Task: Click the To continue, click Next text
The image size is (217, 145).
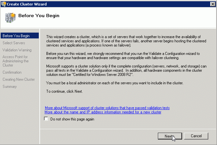Action: 64,91
